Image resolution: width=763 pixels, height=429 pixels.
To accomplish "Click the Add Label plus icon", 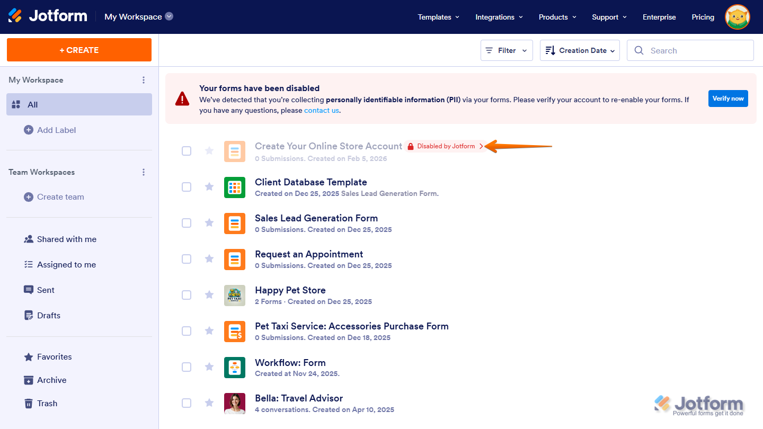I will (28, 130).
